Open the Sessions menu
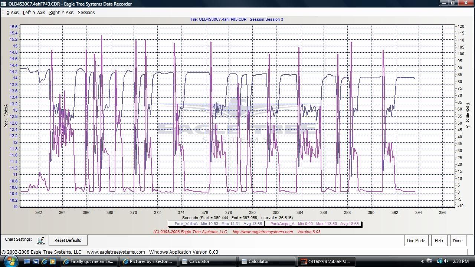The height and width of the screenshot is (267, 475). pyautogui.click(x=86, y=13)
